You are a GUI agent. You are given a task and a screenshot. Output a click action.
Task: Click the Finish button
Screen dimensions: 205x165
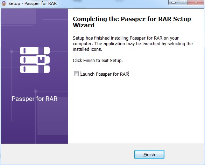coord(149,154)
